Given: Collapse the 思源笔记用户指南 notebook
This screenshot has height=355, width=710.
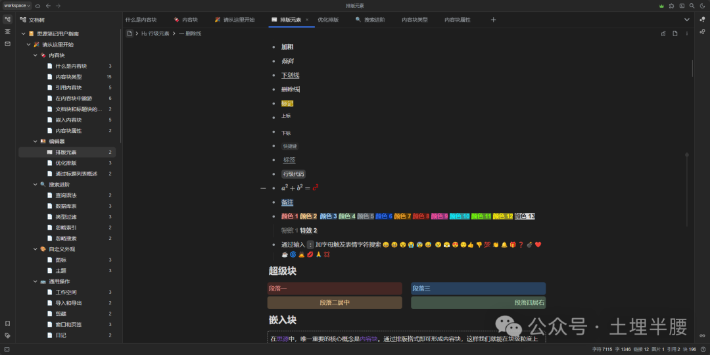Looking at the screenshot, I should (24, 34).
